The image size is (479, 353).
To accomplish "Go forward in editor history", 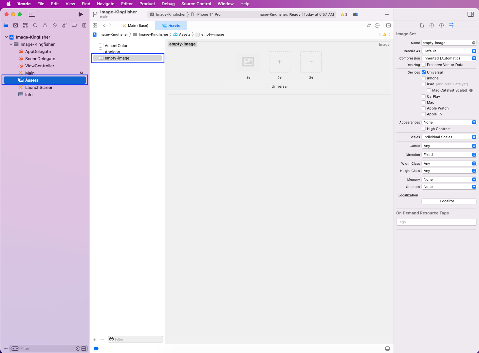I will pos(110,25).
